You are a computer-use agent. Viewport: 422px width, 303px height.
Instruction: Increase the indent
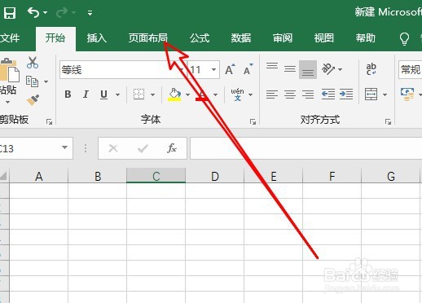(346, 94)
